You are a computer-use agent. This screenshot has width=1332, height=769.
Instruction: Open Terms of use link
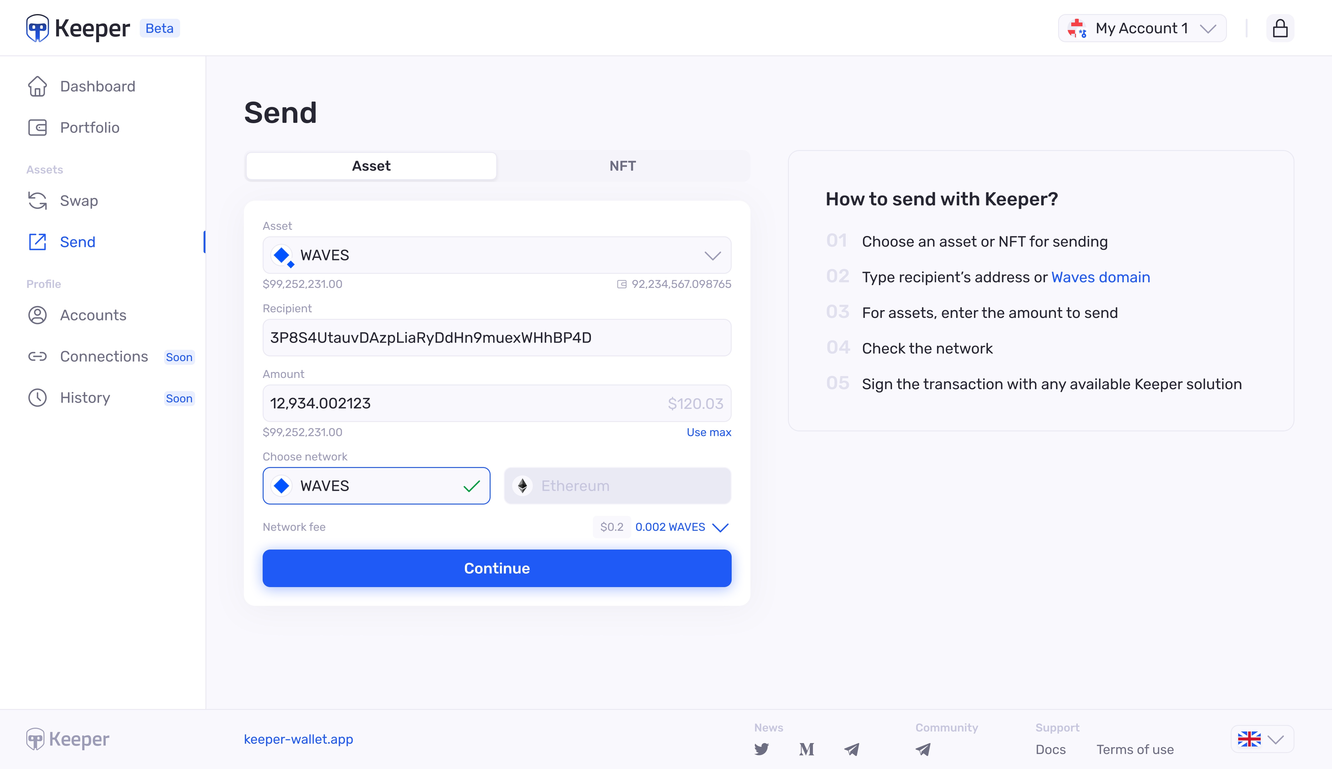1135,749
